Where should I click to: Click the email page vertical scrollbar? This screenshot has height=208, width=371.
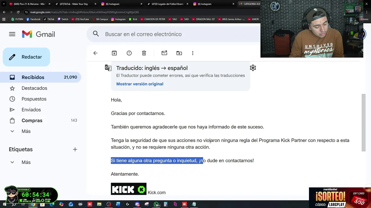click(363, 122)
